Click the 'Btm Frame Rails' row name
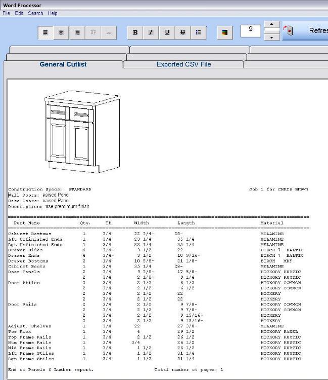 (29, 343)
